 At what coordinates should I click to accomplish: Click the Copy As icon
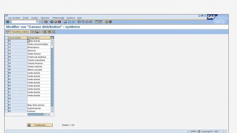(33, 32)
